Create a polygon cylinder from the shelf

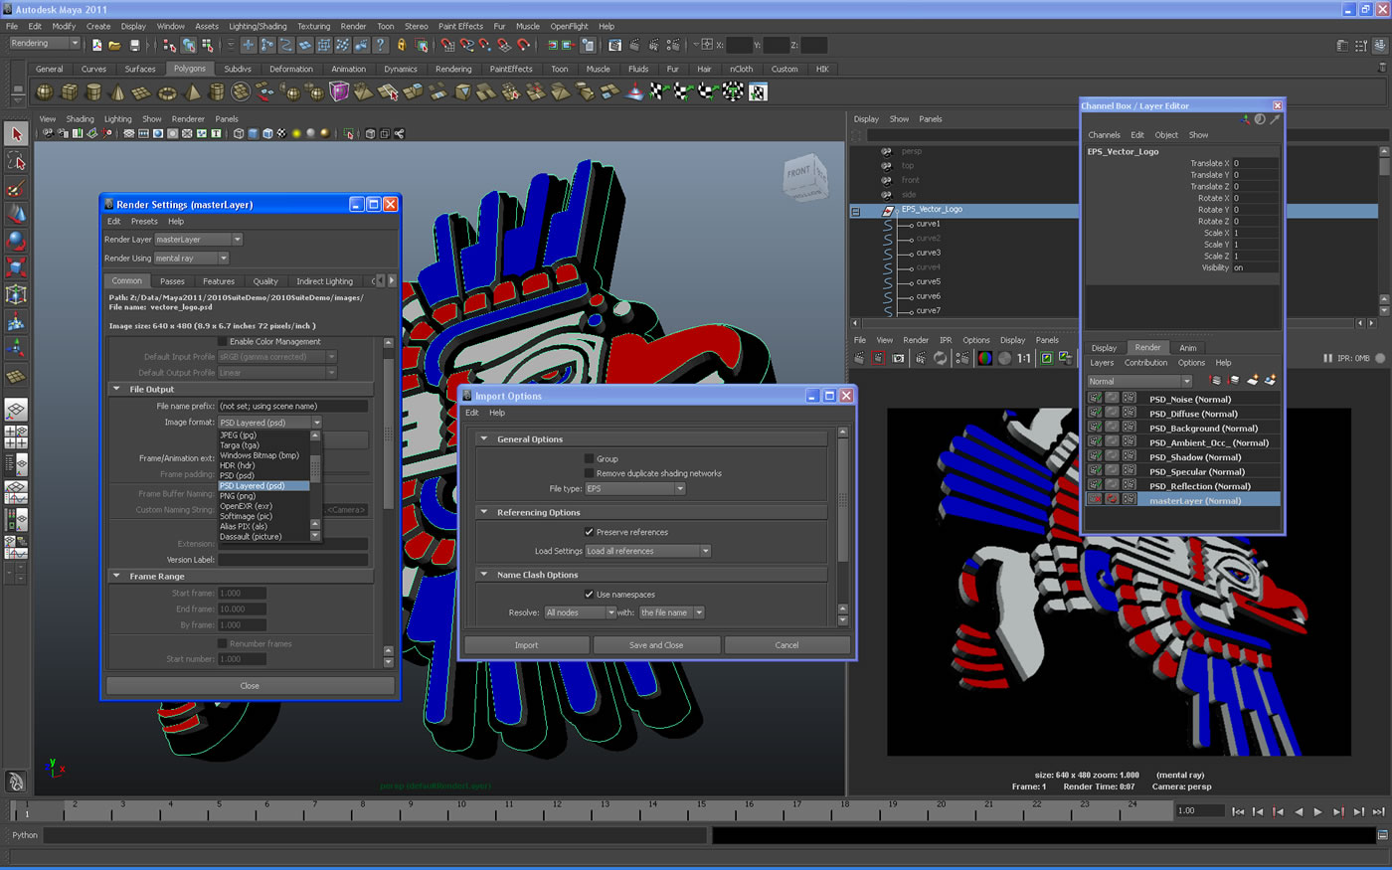(93, 91)
